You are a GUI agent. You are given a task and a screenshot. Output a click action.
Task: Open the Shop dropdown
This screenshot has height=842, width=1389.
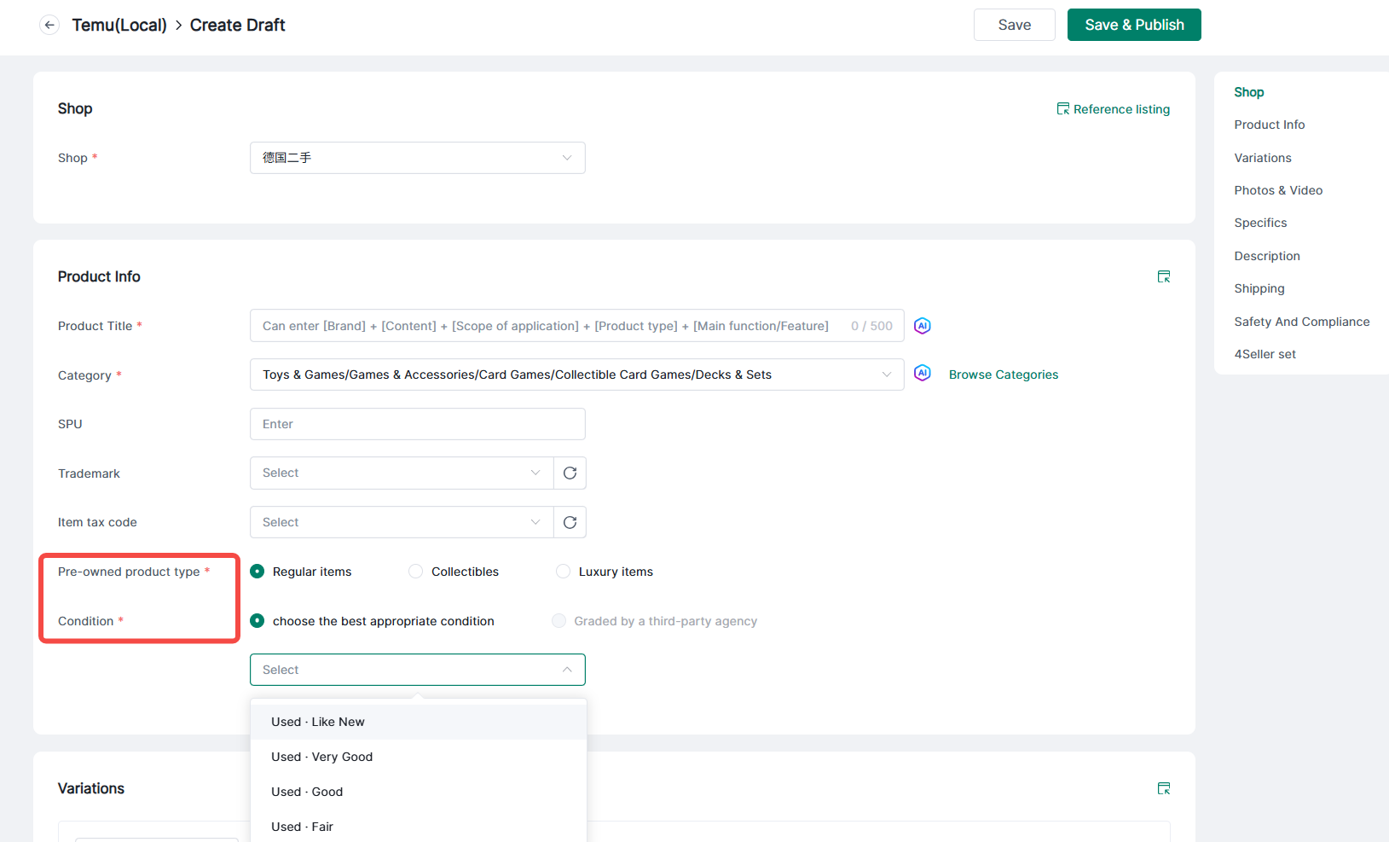(417, 158)
